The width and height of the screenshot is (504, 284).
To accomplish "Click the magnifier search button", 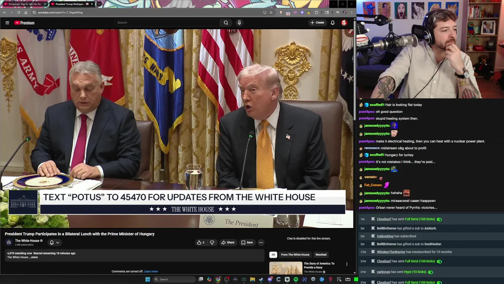I will (x=226, y=22).
